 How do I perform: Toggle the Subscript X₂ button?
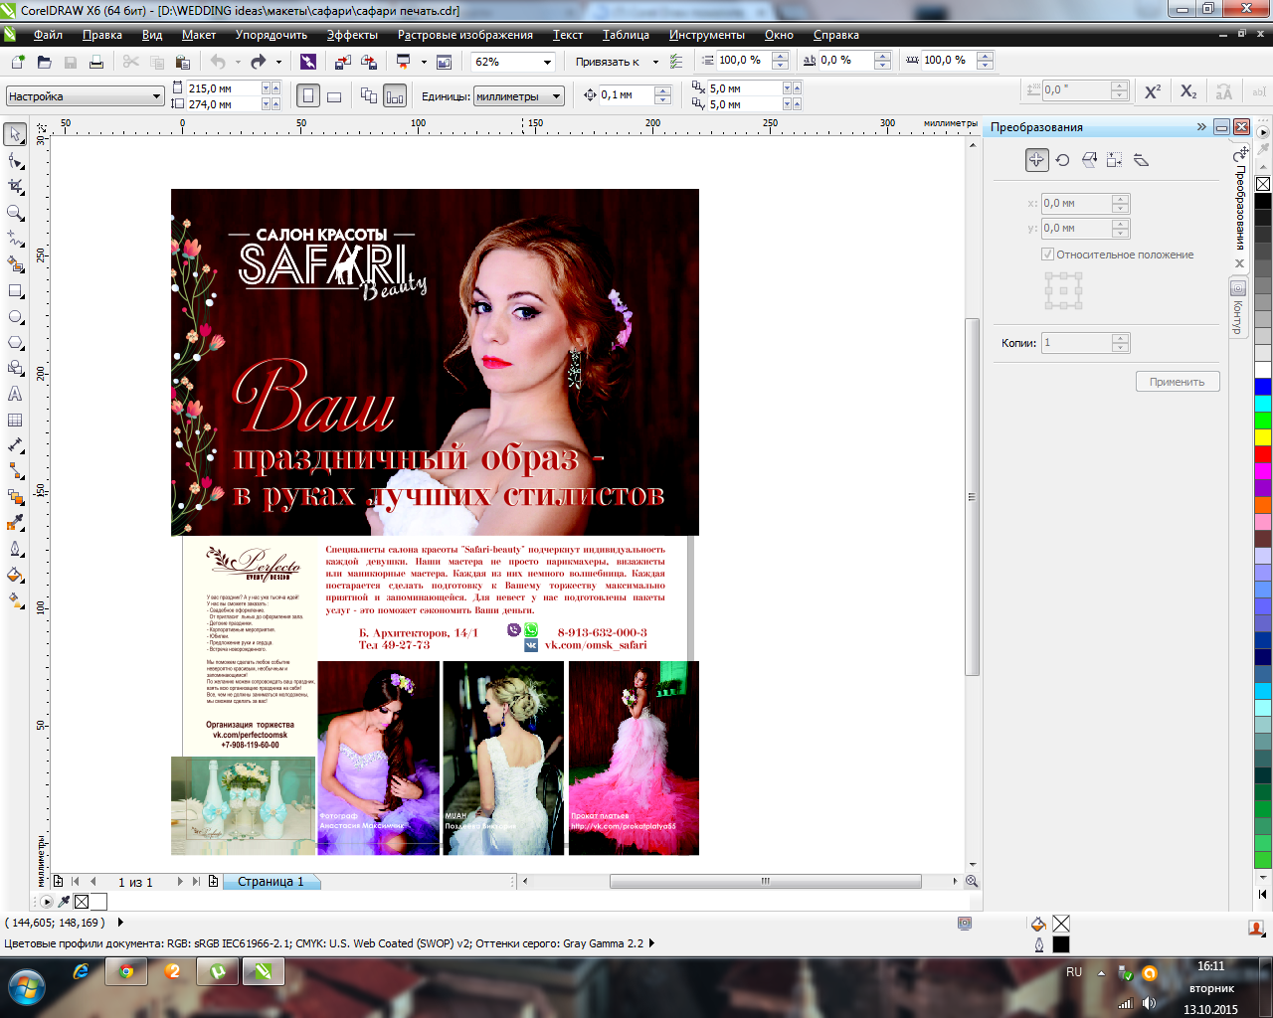(1188, 91)
